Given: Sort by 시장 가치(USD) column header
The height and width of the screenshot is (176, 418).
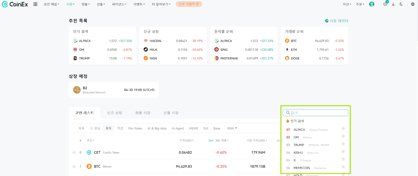Looking at the screenshot, I should tap(257, 140).
